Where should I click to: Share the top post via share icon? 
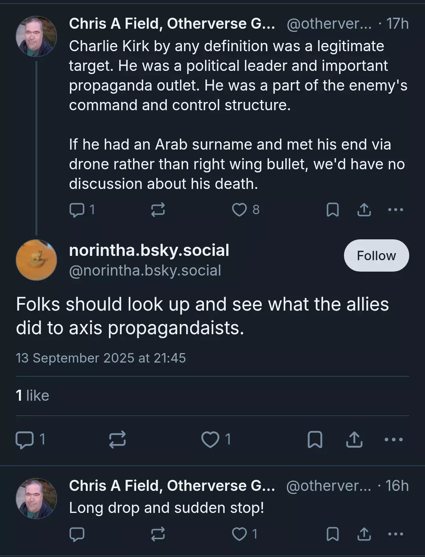(x=364, y=209)
